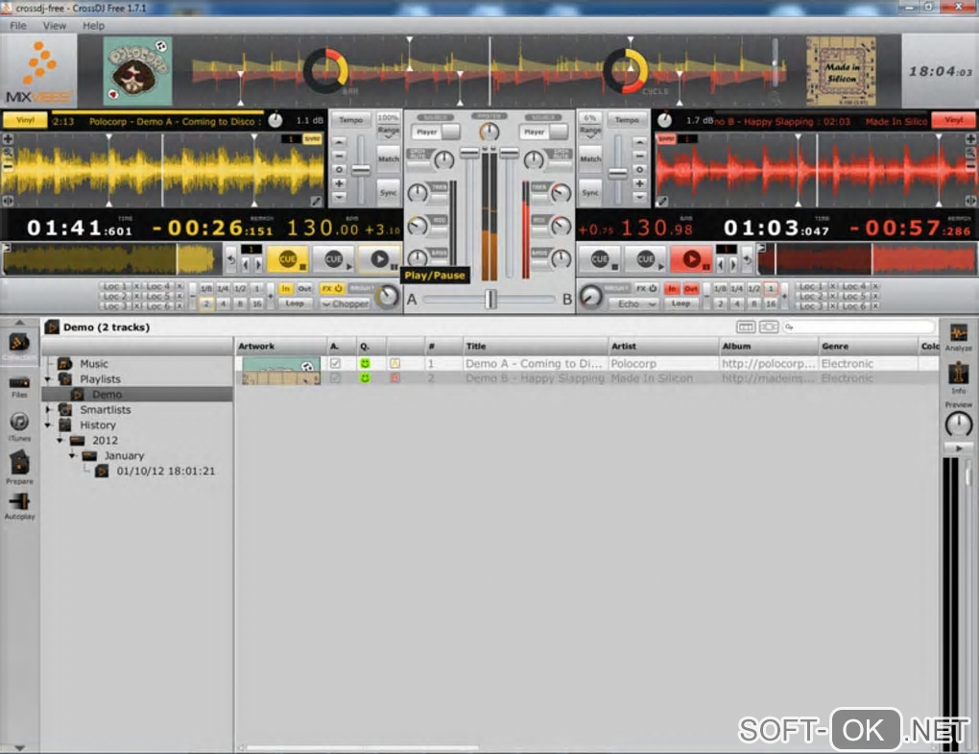Select history entry 01/10/12 18:01:21
This screenshot has height=754, width=979.
pyautogui.click(x=165, y=471)
